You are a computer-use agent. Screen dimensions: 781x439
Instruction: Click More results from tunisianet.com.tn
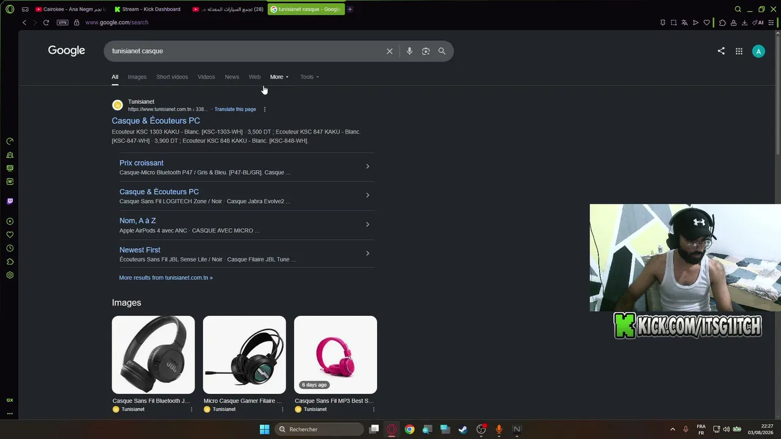click(x=166, y=277)
